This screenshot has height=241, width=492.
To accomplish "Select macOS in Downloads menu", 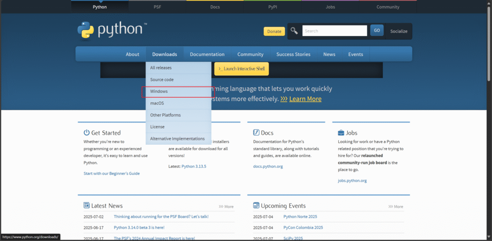I will [x=179, y=103].
